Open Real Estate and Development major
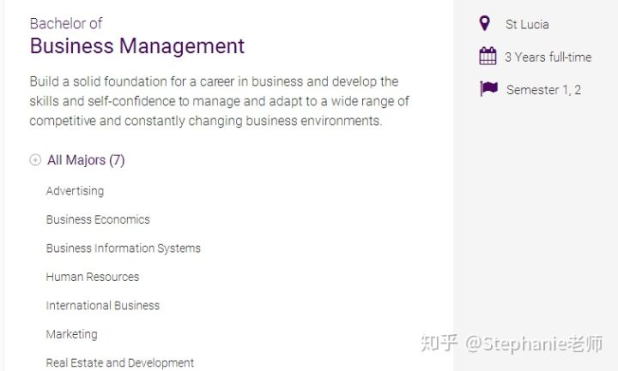The image size is (618, 371). tap(120, 362)
